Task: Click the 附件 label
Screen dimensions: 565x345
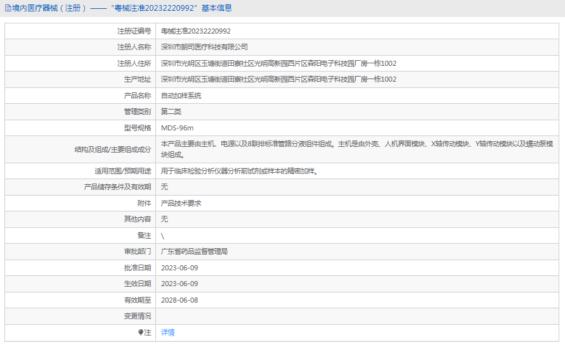Action: 144,203
